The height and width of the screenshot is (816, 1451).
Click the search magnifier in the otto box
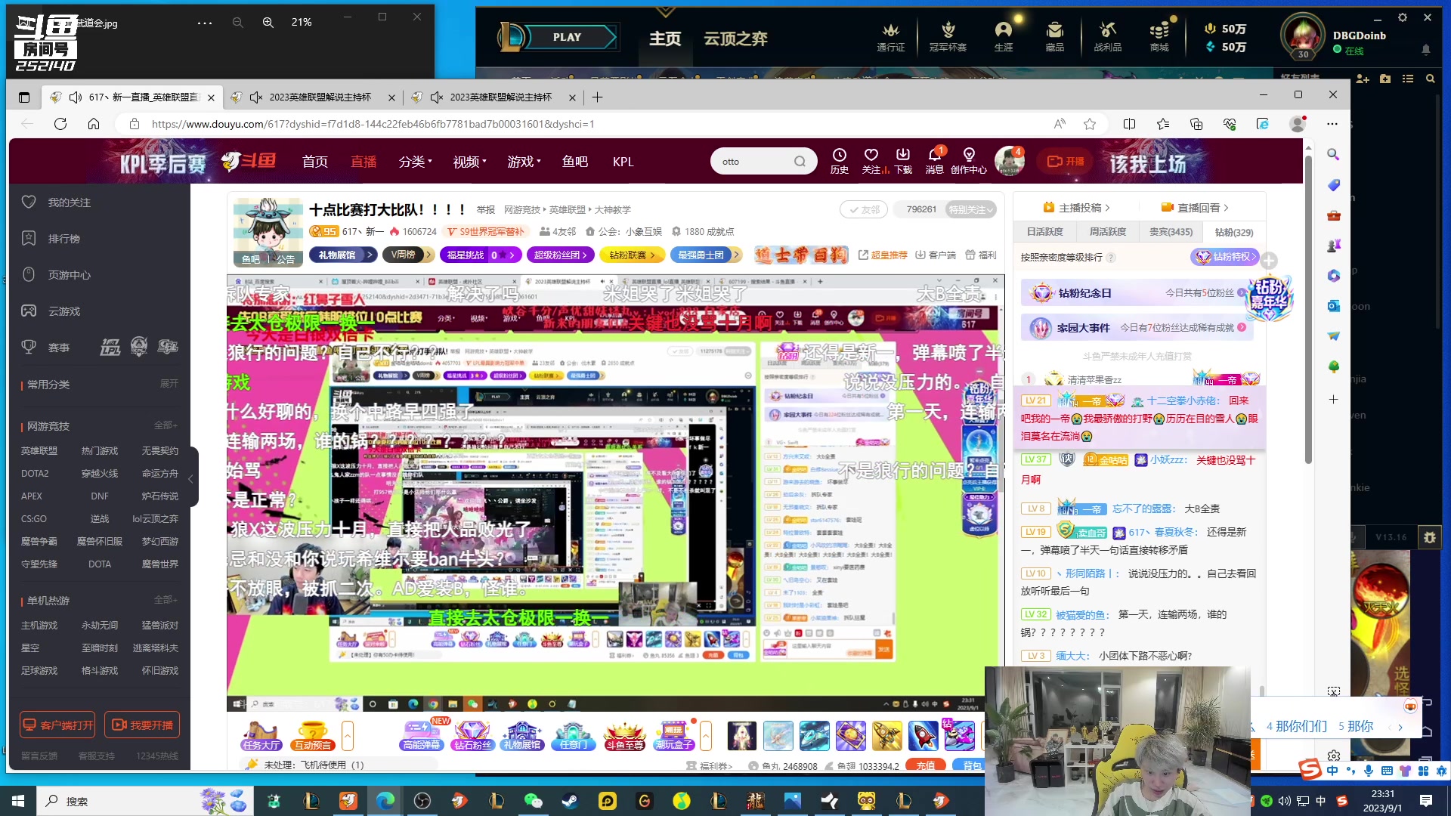pos(800,161)
